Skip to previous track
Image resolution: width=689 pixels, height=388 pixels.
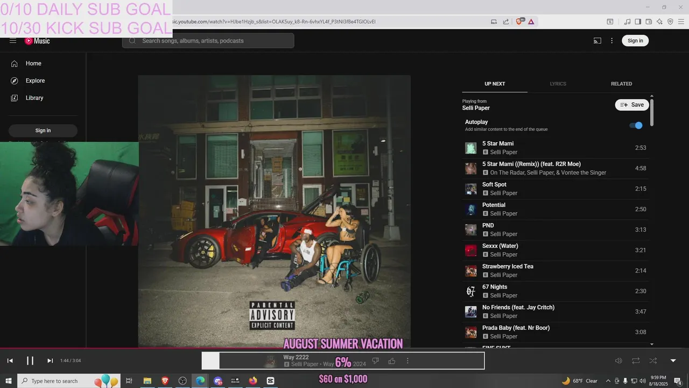tap(10, 361)
